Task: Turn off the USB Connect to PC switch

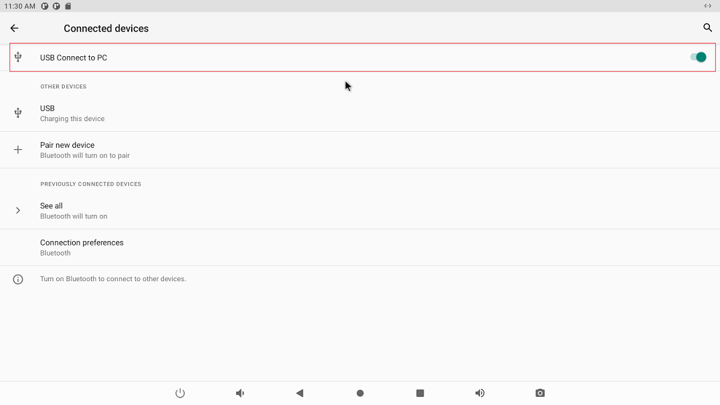Action: pos(698,58)
